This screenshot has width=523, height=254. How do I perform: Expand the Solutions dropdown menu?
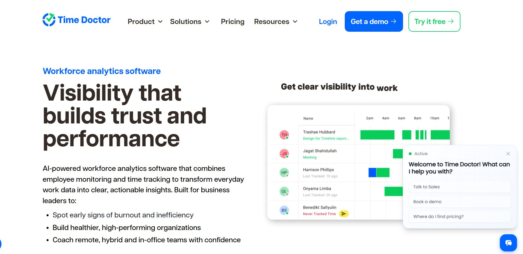coord(190,22)
